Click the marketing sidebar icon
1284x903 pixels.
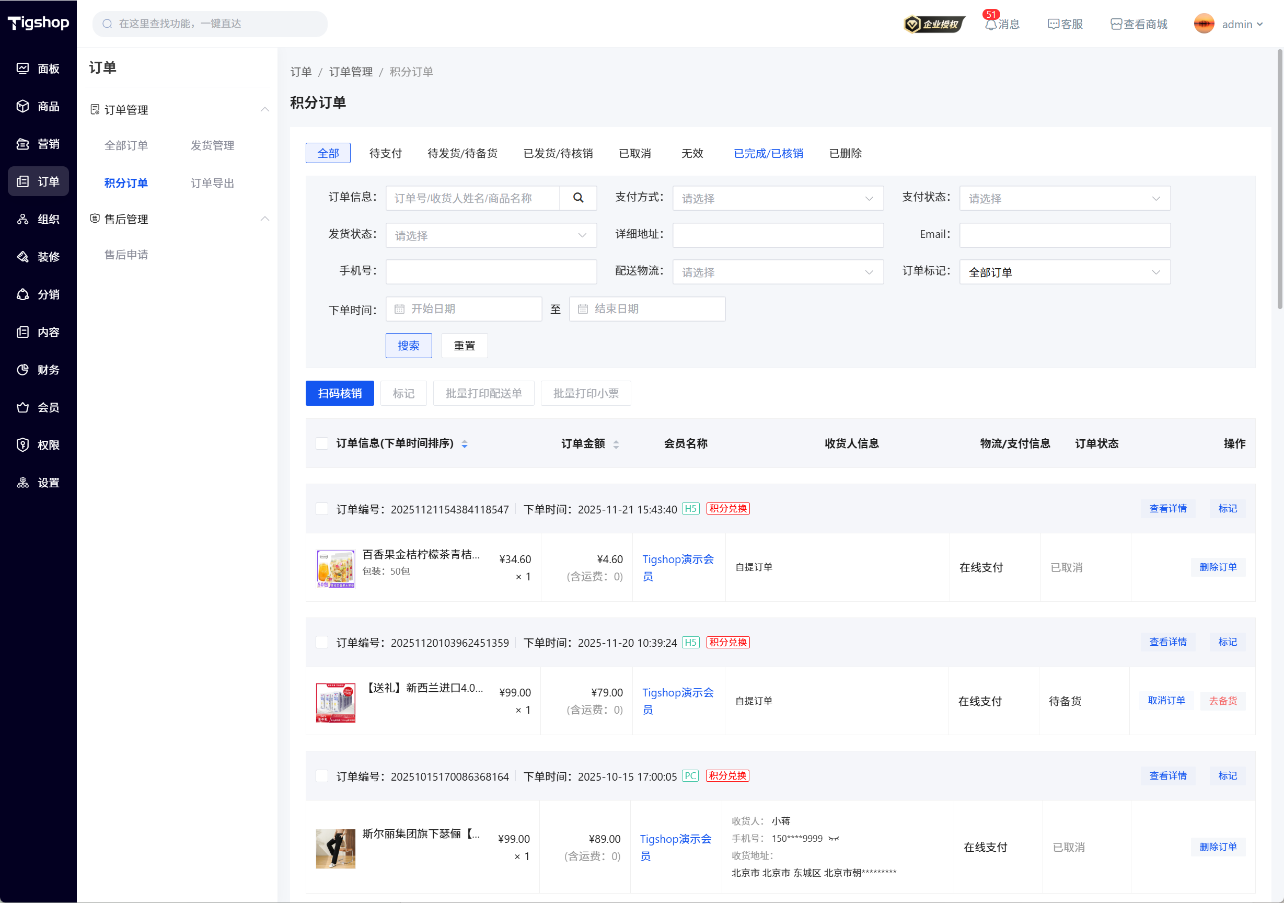pyautogui.click(x=23, y=144)
